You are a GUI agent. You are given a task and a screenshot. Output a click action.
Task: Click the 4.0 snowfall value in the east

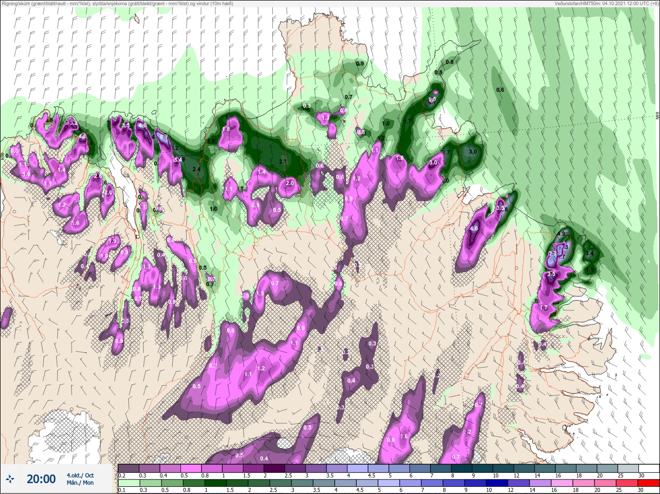point(474,228)
